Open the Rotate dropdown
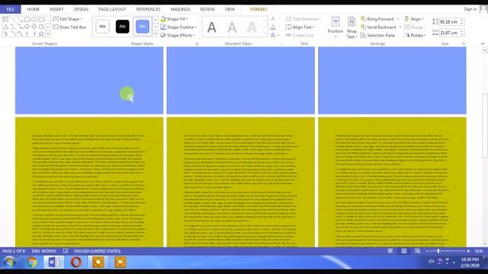Screen dimensions: 488x274 (415, 35)
